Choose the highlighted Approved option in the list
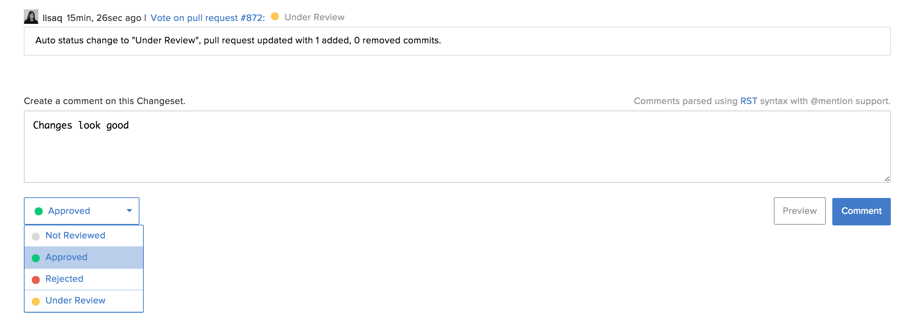The height and width of the screenshot is (328, 906). (66, 257)
